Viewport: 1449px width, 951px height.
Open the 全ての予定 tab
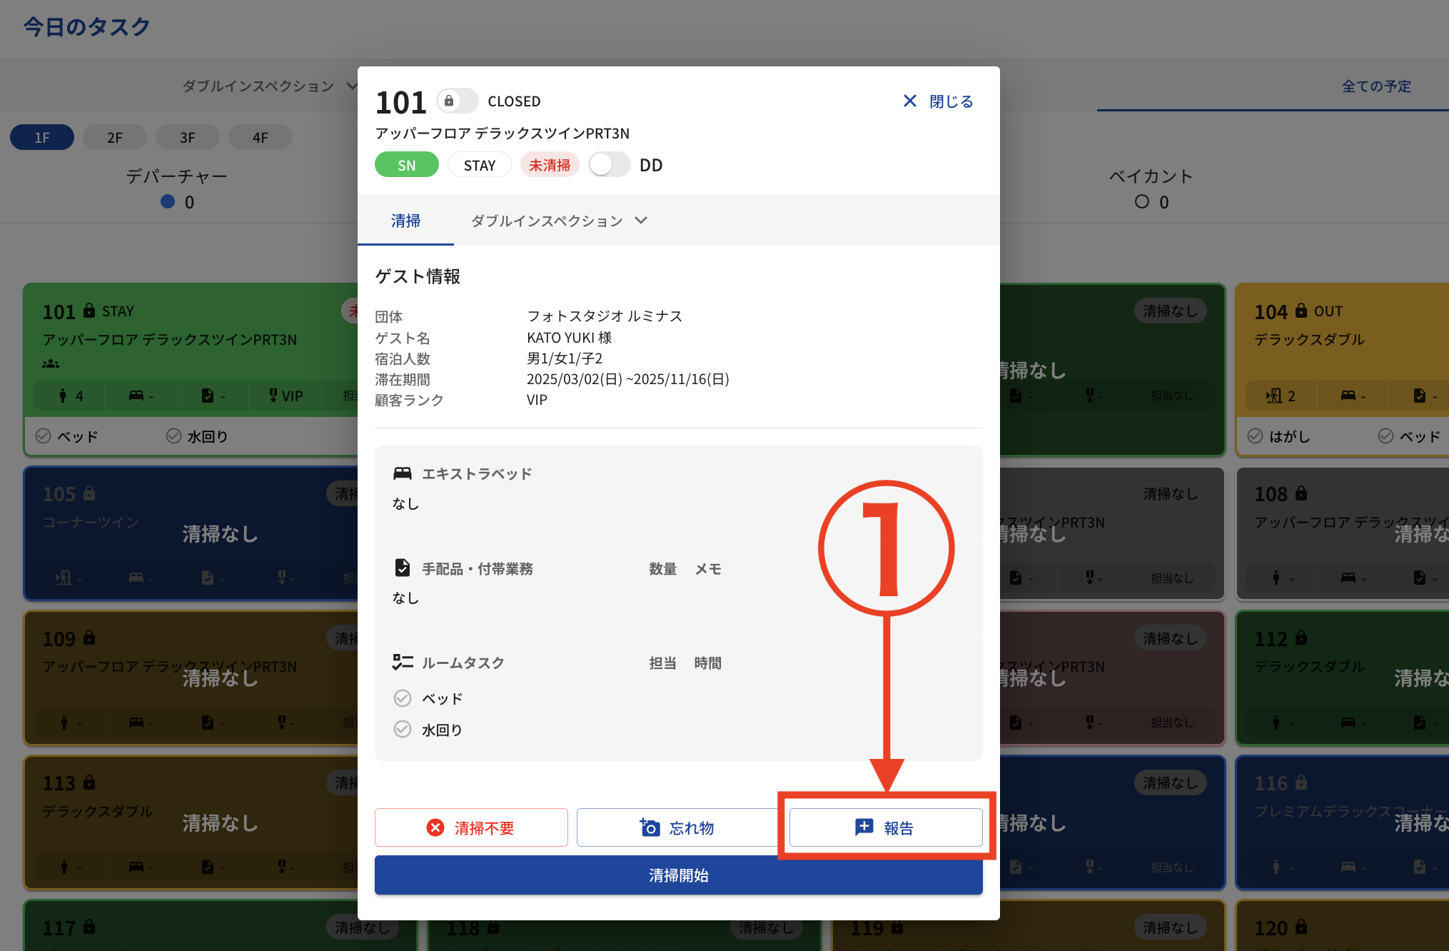pyautogui.click(x=1376, y=86)
